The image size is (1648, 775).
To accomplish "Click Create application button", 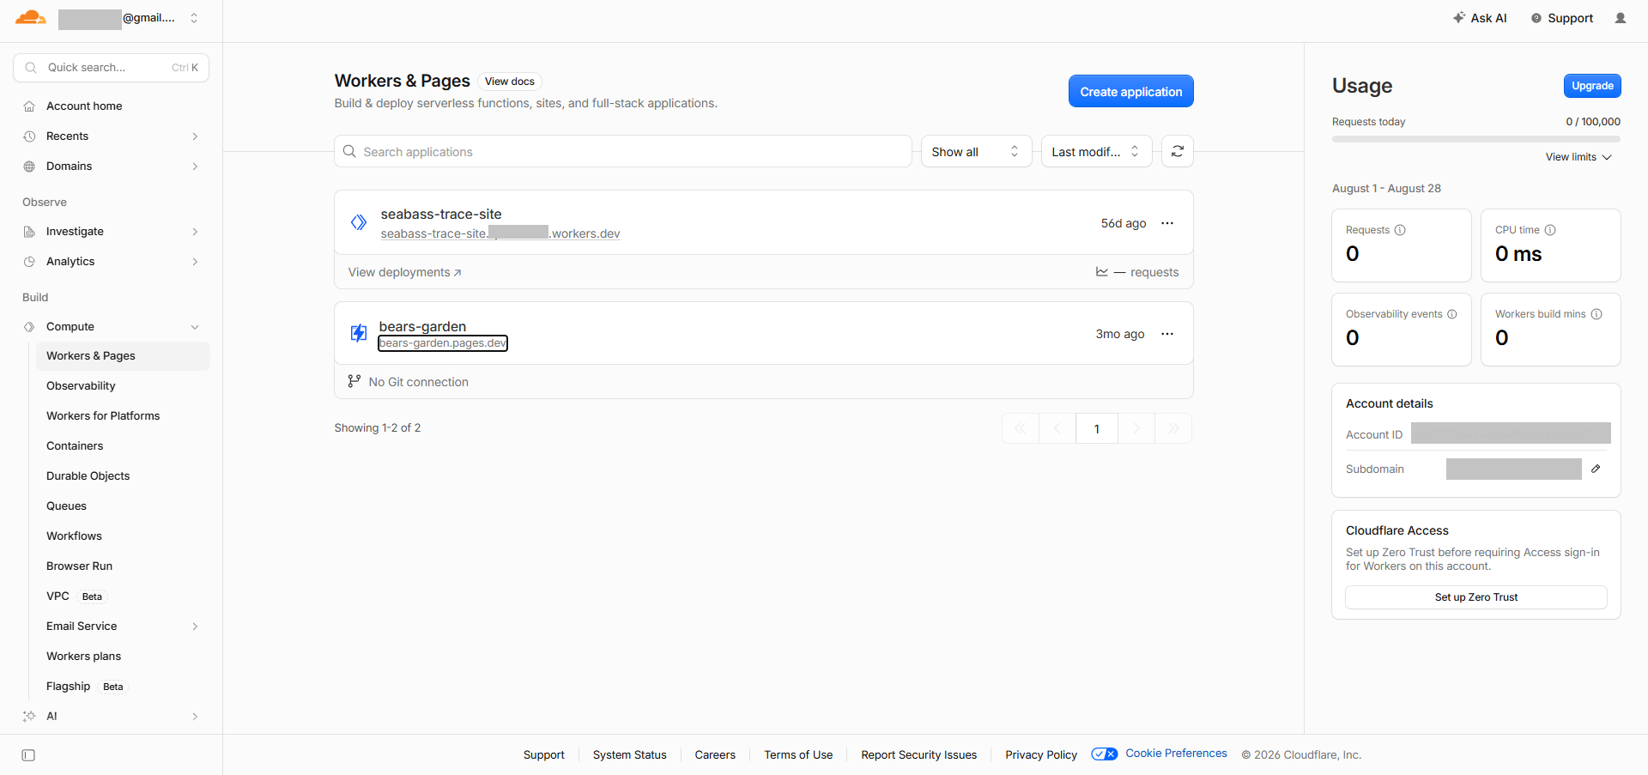I will click(x=1130, y=91).
